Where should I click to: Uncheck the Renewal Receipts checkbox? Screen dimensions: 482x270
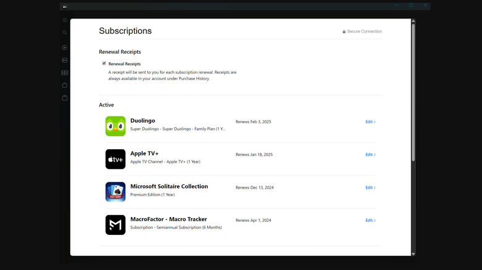[x=104, y=63]
